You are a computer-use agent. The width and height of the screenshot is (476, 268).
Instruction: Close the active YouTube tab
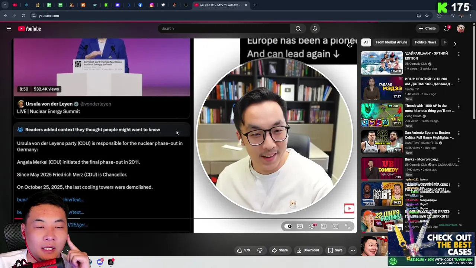tap(245, 5)
